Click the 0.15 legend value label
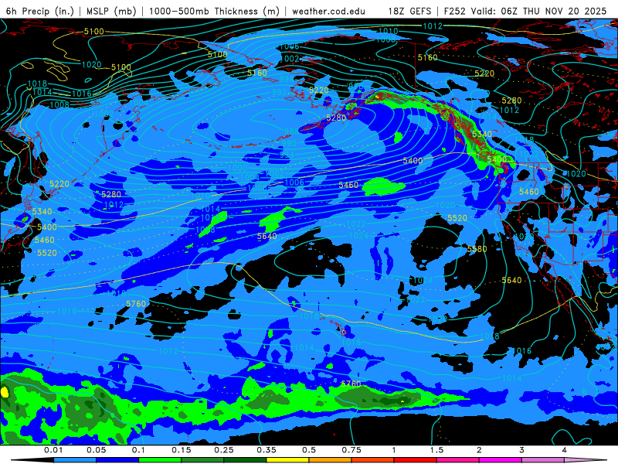618x464 pixels. pos(182,450)
